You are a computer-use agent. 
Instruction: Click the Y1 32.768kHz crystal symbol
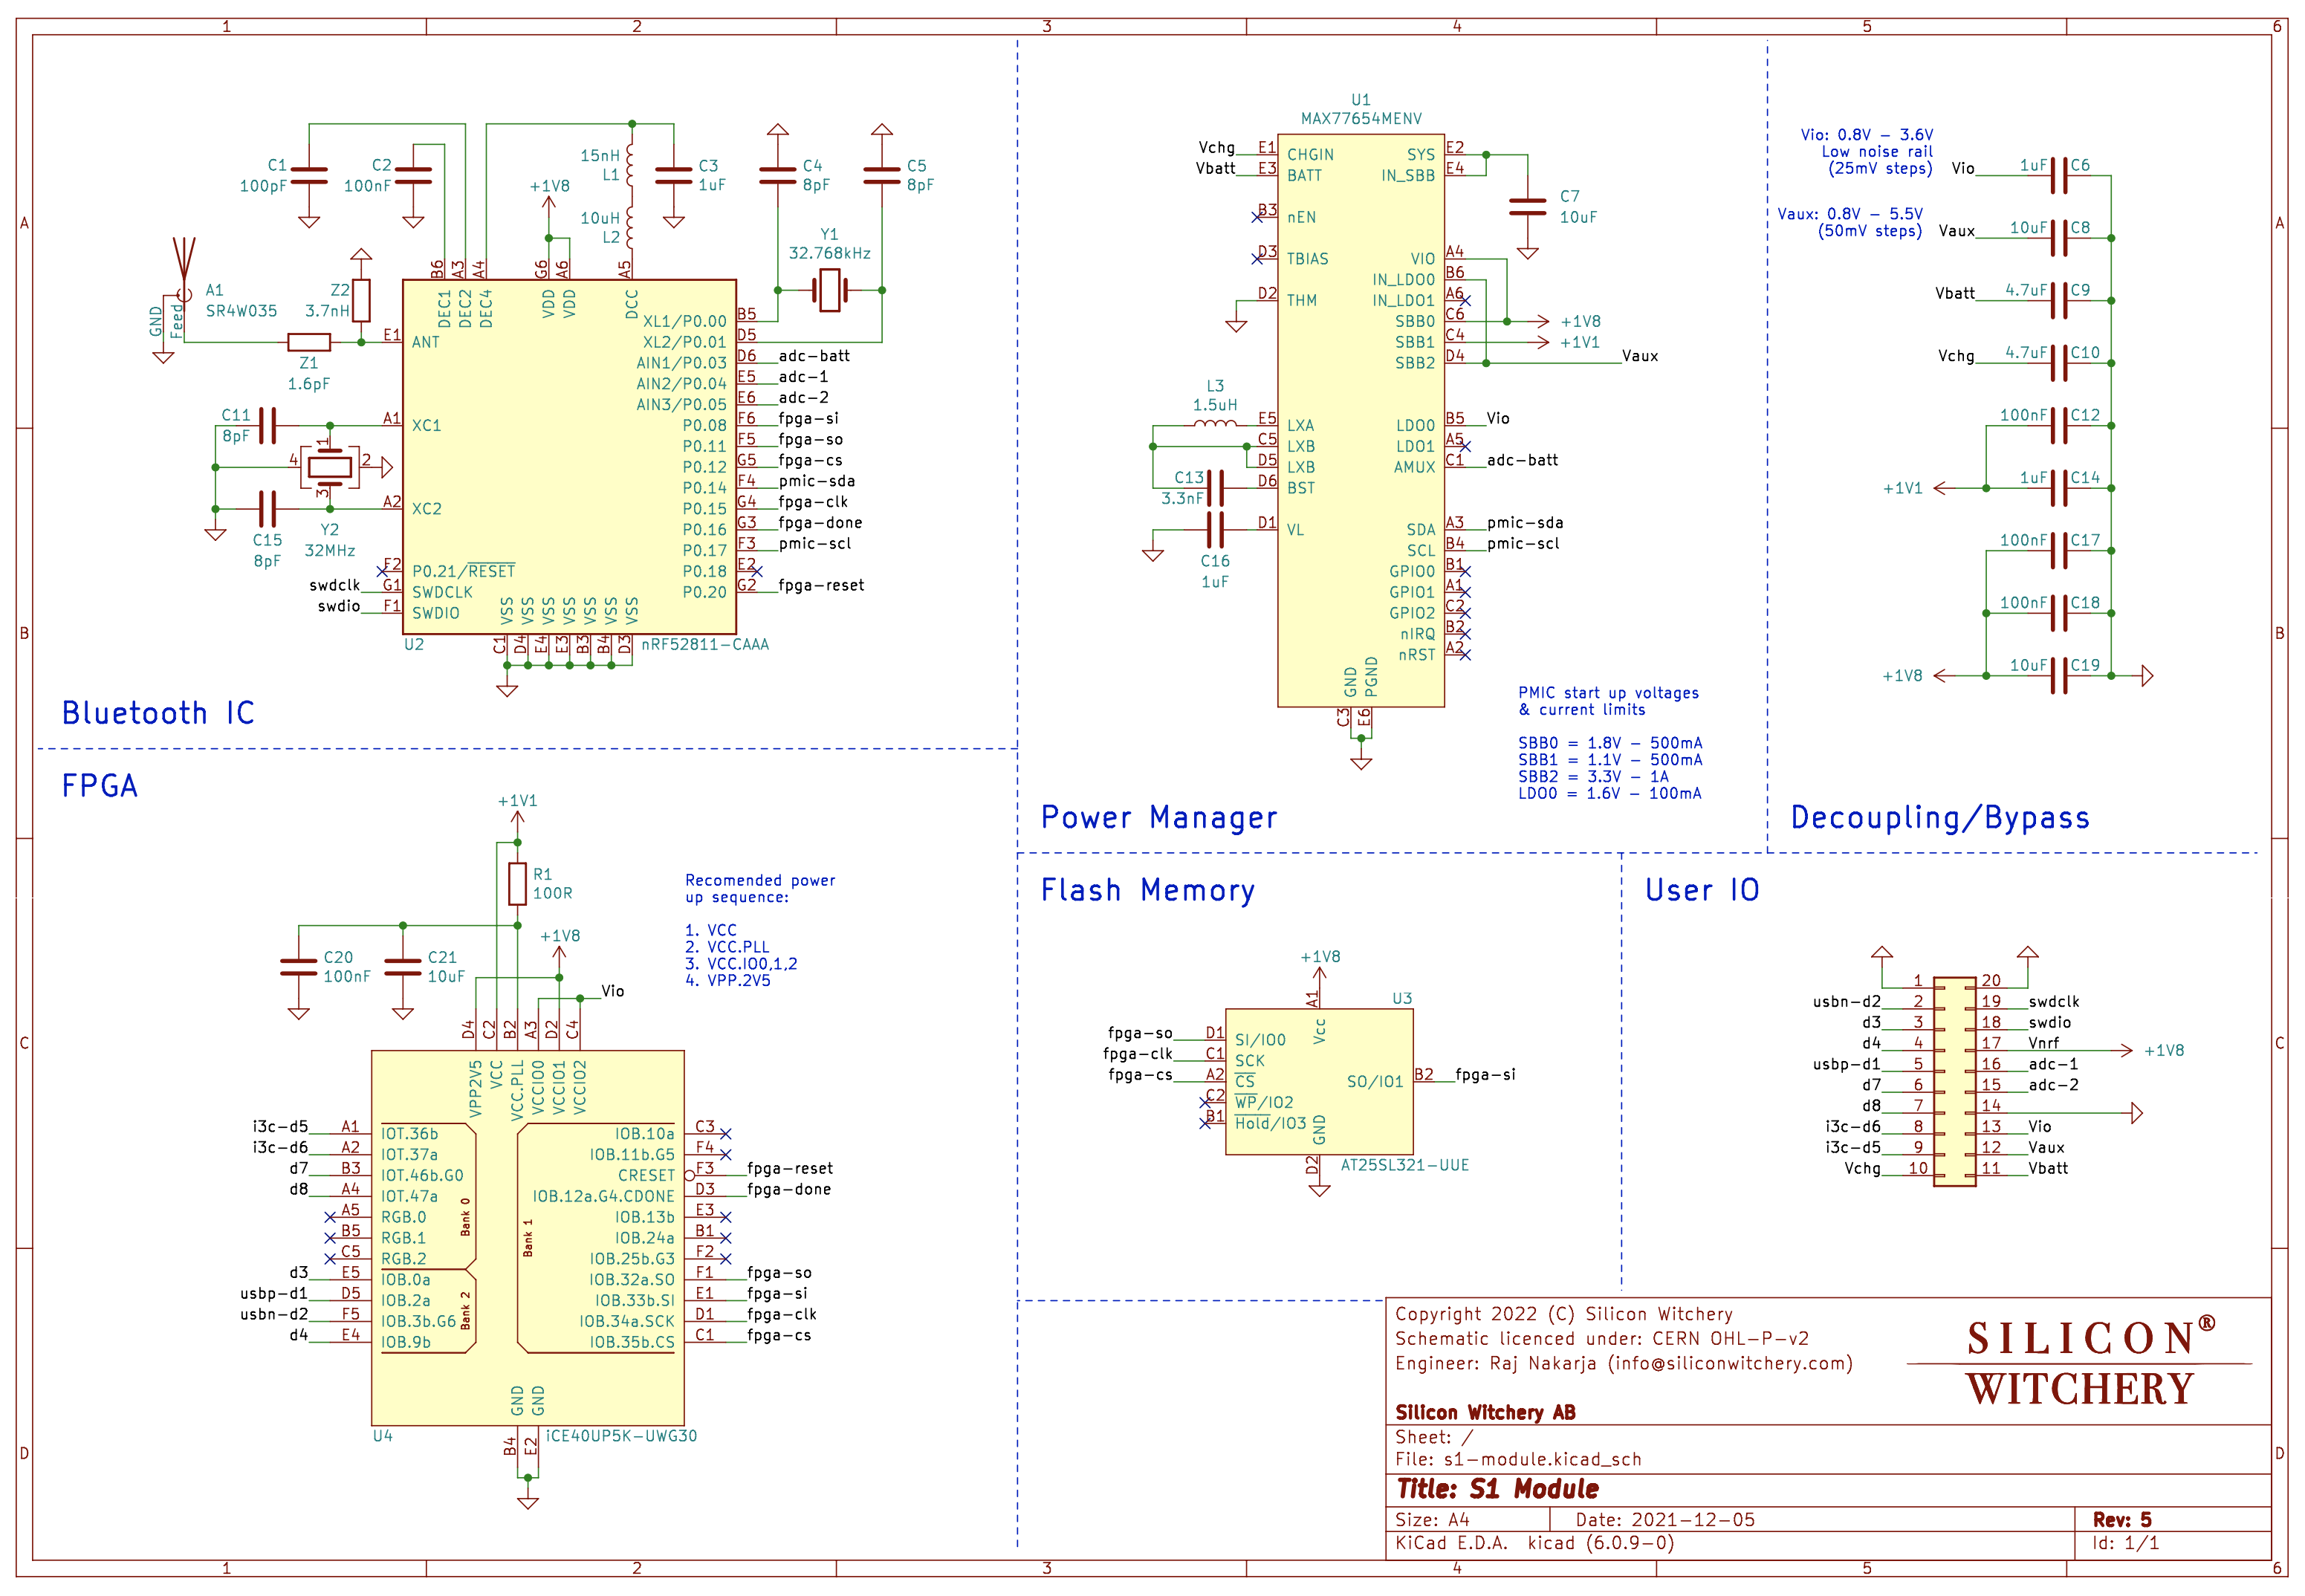click(829, 291)
